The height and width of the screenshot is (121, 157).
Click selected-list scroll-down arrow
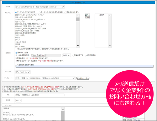(110, 46)
